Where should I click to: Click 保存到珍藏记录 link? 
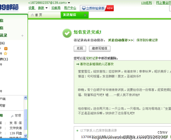click(x=147, y=40)
